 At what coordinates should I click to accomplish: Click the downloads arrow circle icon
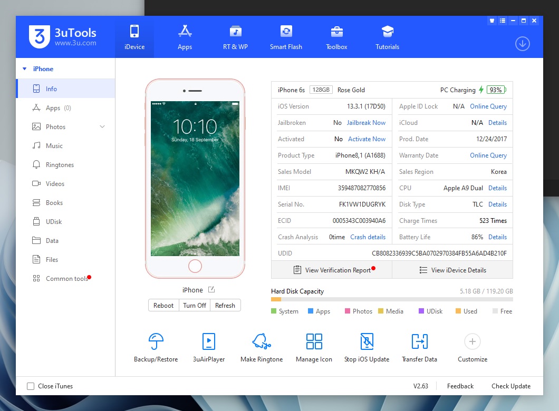(x=522, y=44)
